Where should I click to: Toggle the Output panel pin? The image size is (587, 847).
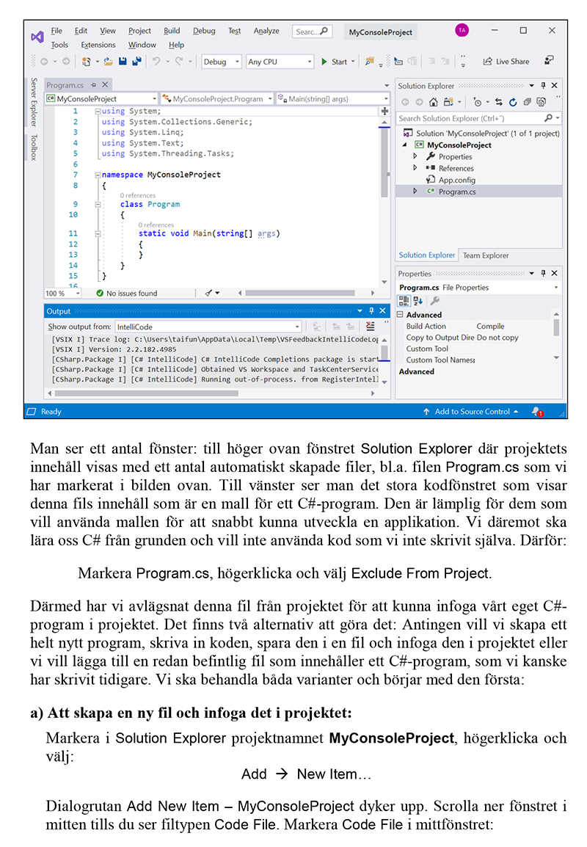[x=371, y=311]
